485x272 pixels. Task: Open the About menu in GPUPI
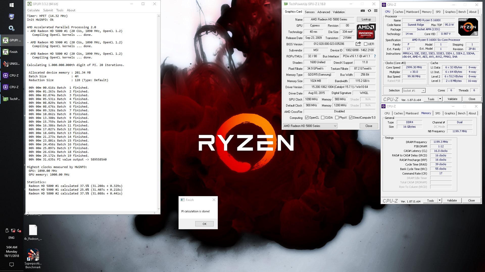71,10
